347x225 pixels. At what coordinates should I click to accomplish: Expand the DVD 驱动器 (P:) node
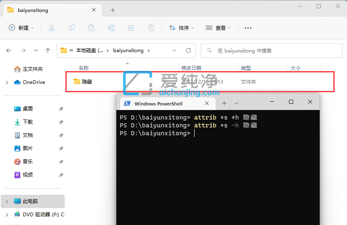(x=7, y=215)
